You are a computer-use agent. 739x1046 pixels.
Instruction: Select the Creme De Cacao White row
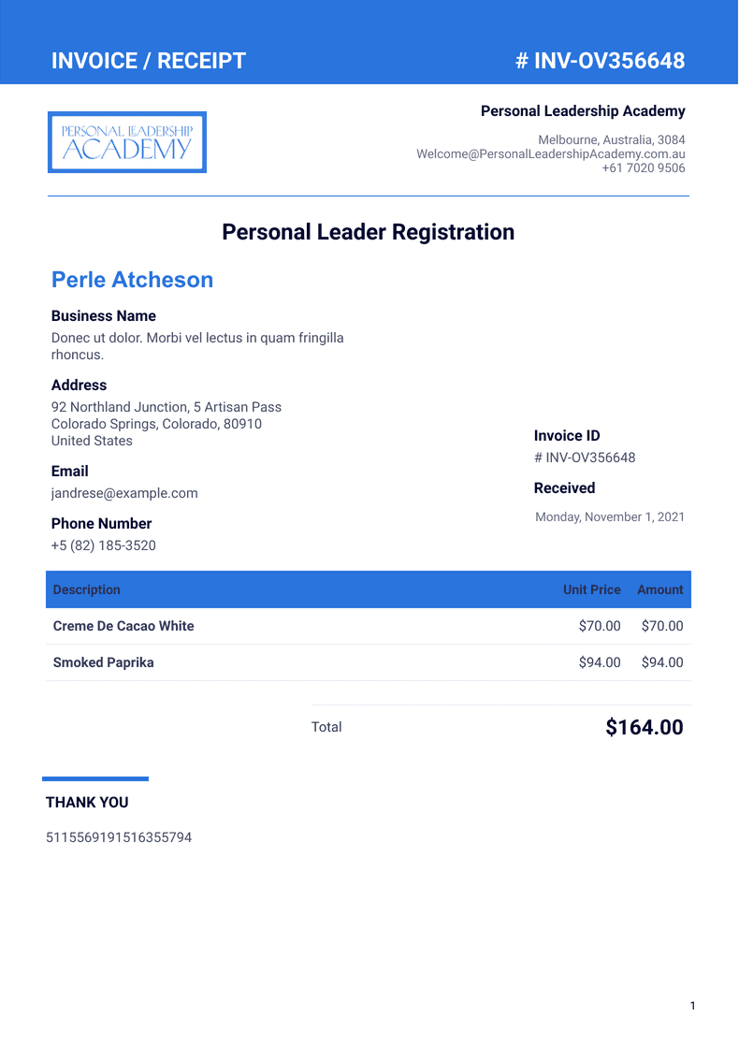coord(123,626)
